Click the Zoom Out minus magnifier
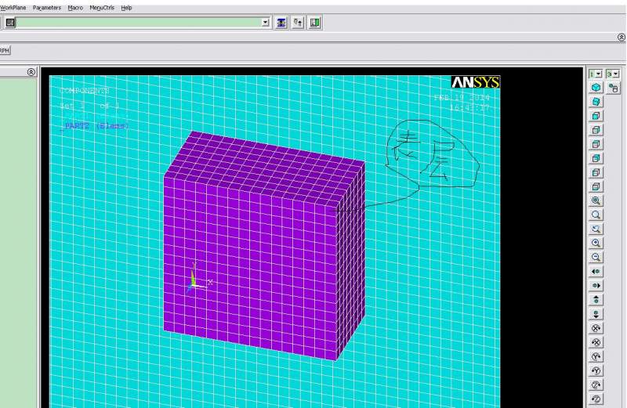Screen dimensions: 627x408 click(596, 258)
